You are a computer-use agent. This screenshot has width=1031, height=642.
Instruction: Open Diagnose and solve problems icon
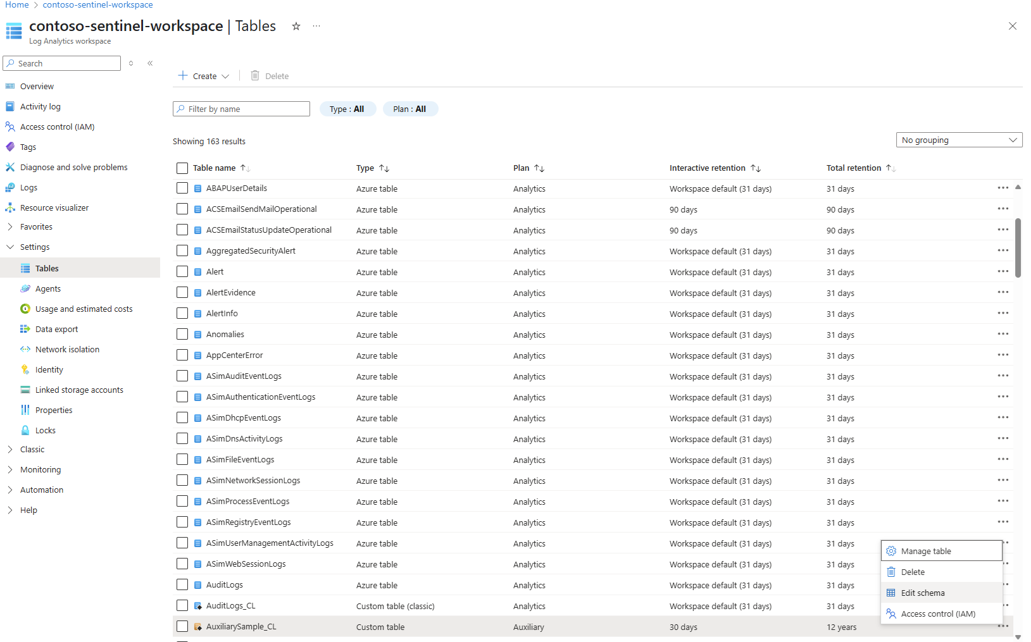tap(10, 167)
